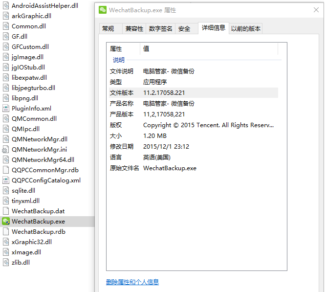Click the WeChat icon in the properties title bar

coord(103,10)
